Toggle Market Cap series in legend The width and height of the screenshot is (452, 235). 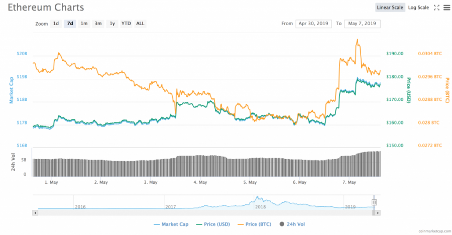pos(171,224)
